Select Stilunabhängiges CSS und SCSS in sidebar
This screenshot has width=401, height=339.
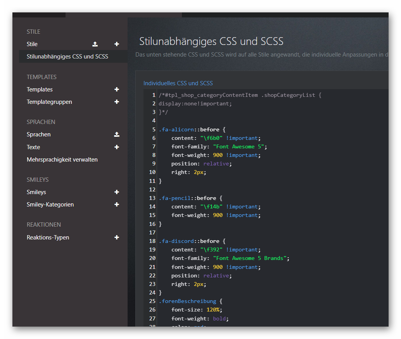point(67,57)
